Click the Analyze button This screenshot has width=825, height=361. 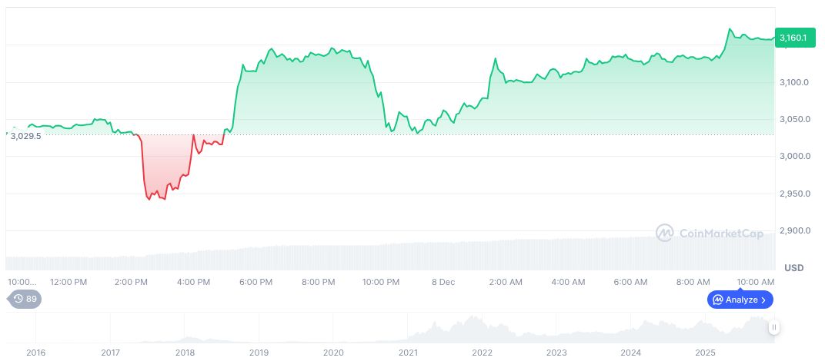click(740, 300)
